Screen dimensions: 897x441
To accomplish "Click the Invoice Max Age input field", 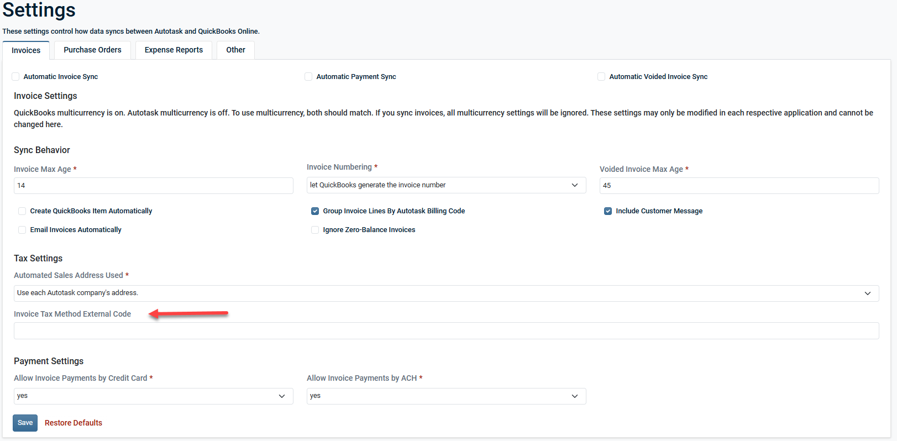I will pyautogui.click(x=153, y=186).
